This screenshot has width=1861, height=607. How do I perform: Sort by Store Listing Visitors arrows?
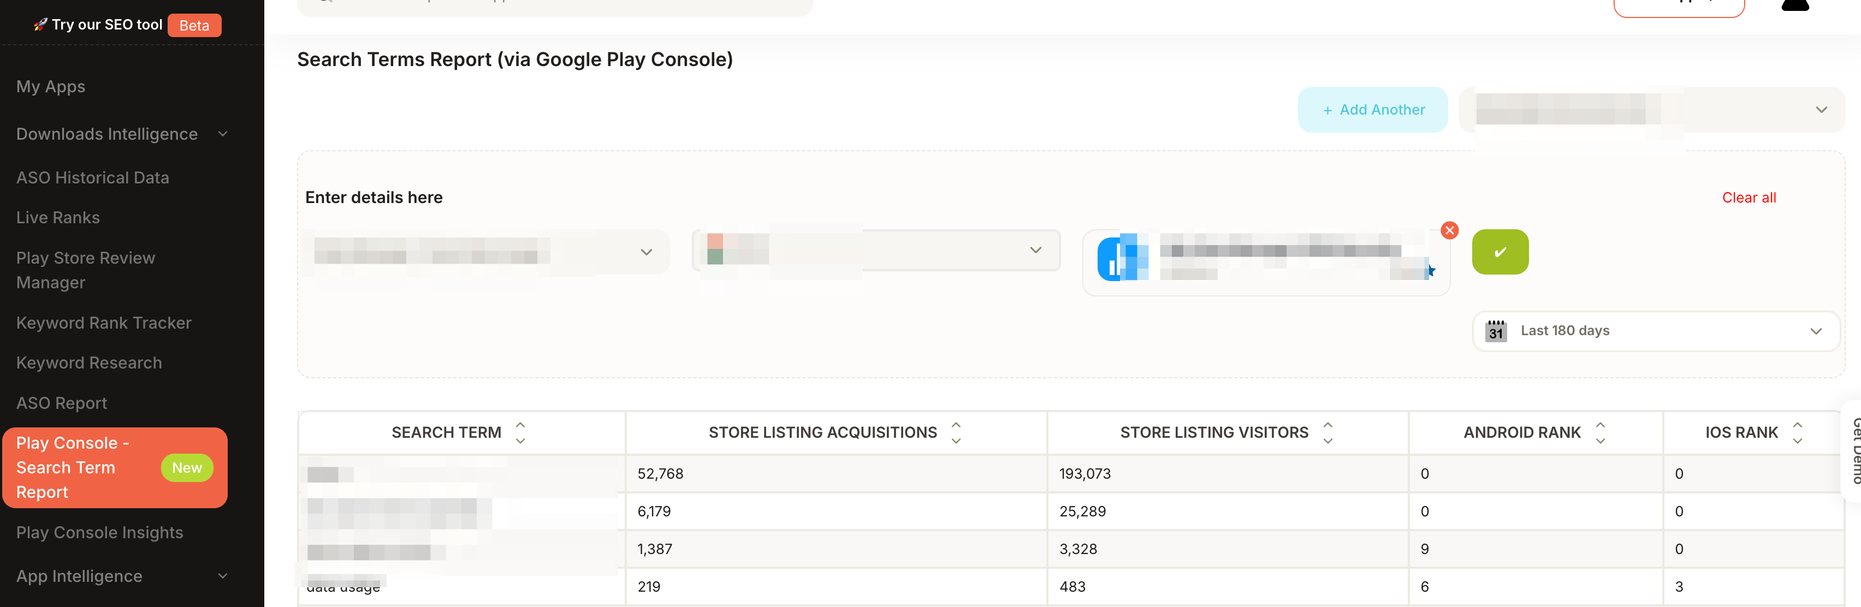click(x=1327, y=432)
